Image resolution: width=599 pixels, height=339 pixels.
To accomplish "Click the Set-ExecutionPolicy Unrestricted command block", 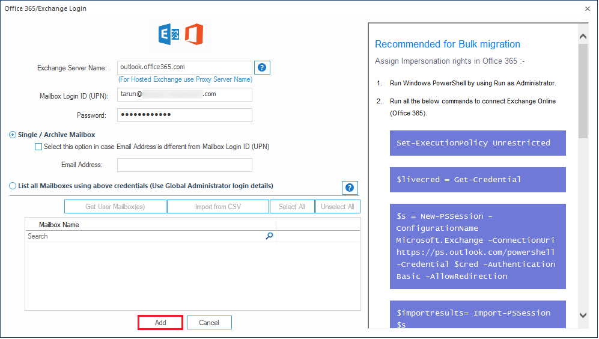I will tap(478, 143).
